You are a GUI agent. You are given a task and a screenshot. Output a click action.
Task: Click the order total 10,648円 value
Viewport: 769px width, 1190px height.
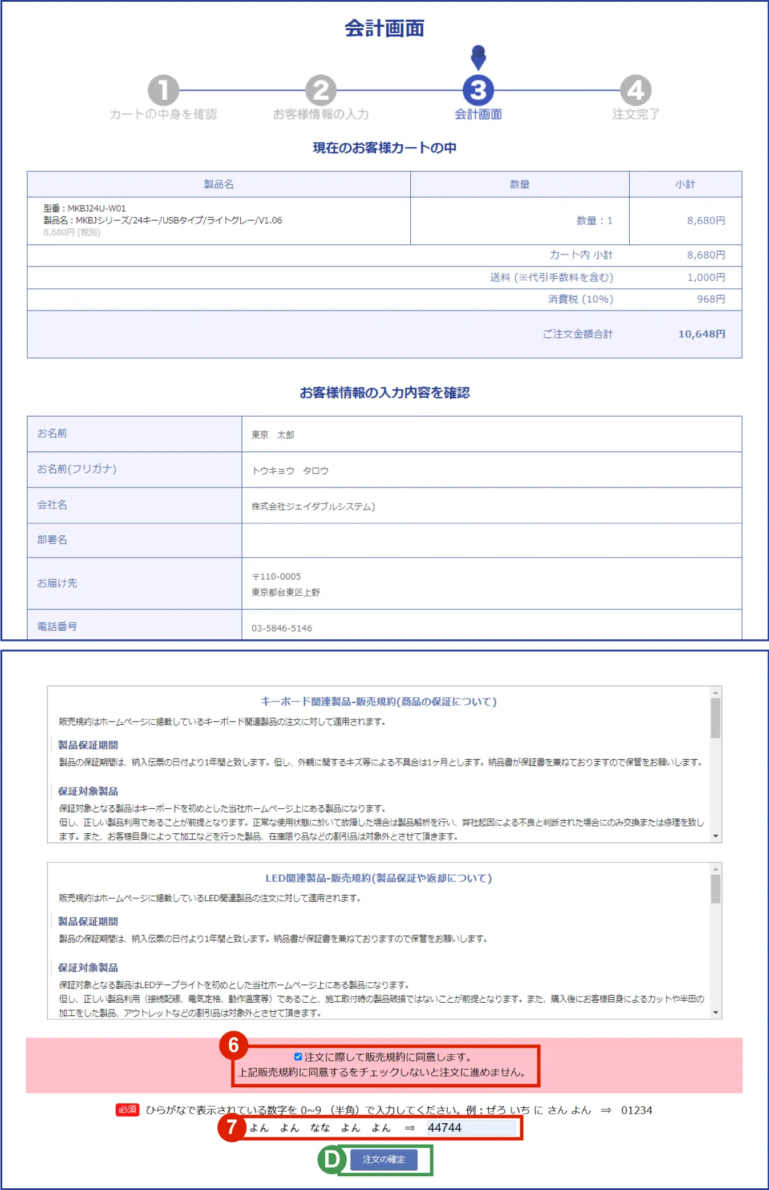(702, 334)
